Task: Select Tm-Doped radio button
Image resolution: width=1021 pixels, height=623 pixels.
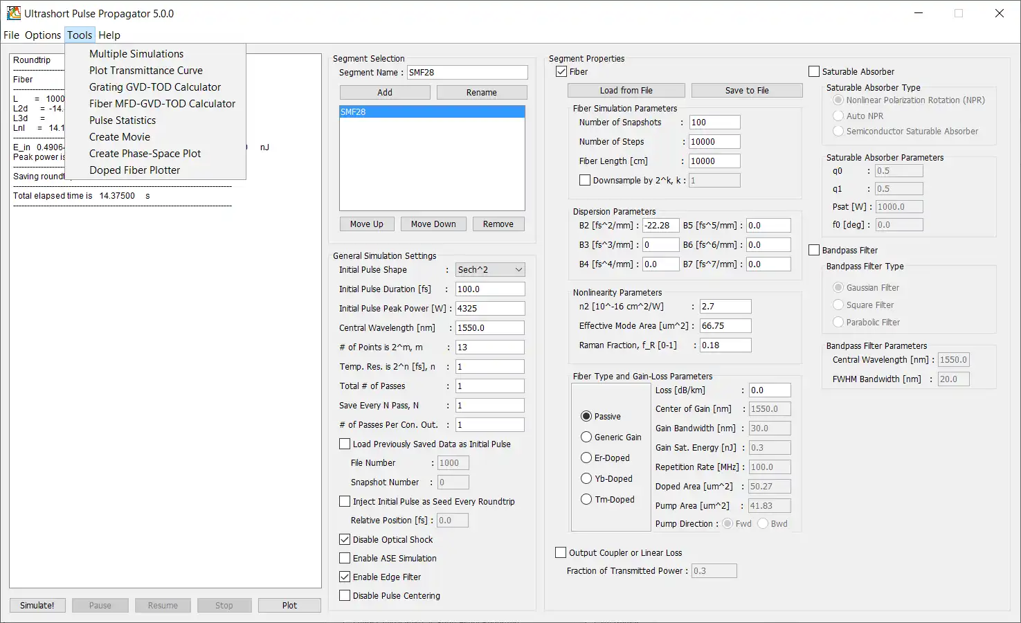Action: pyautogui.click(x=586, y=499)
